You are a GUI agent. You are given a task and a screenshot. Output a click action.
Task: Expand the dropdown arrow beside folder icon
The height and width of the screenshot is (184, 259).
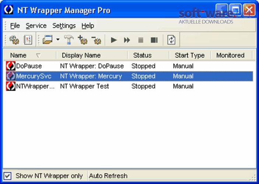tap(58, 39)
